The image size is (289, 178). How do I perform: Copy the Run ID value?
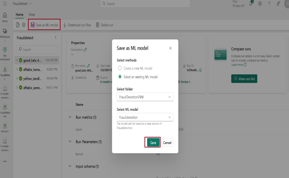point(200,70)
